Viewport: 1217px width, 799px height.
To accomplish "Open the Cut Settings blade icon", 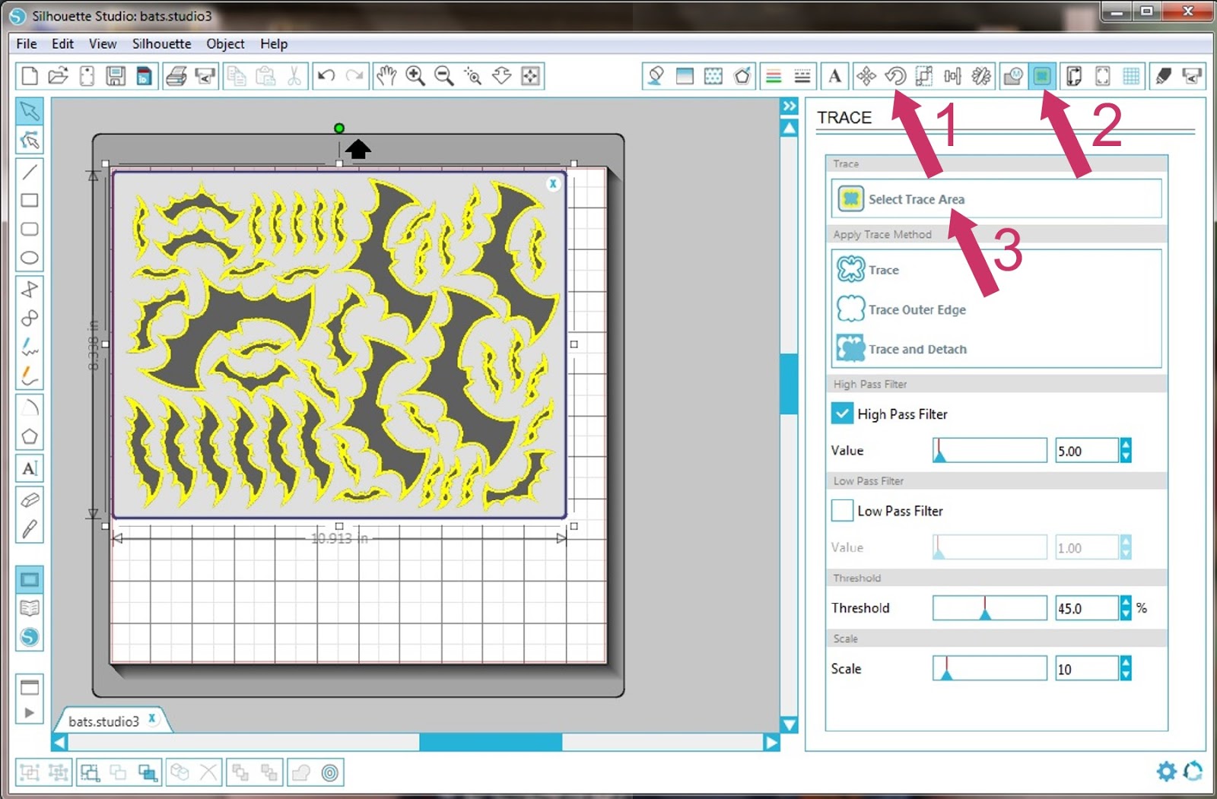I will pyautogui.click(x=1164, y=76).
